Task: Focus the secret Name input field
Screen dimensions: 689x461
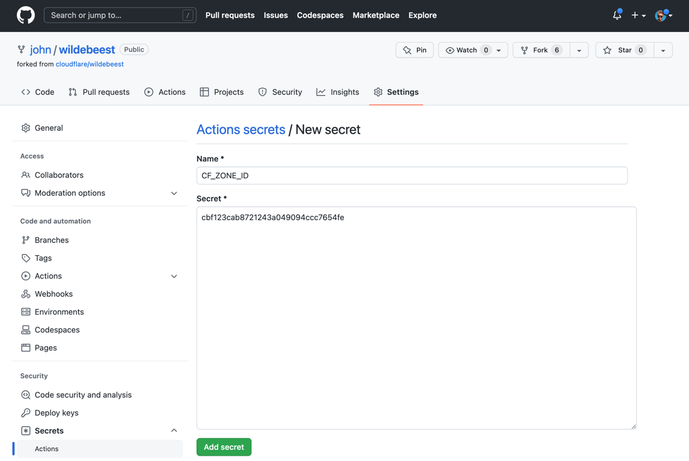Action: tap(412, 175)
